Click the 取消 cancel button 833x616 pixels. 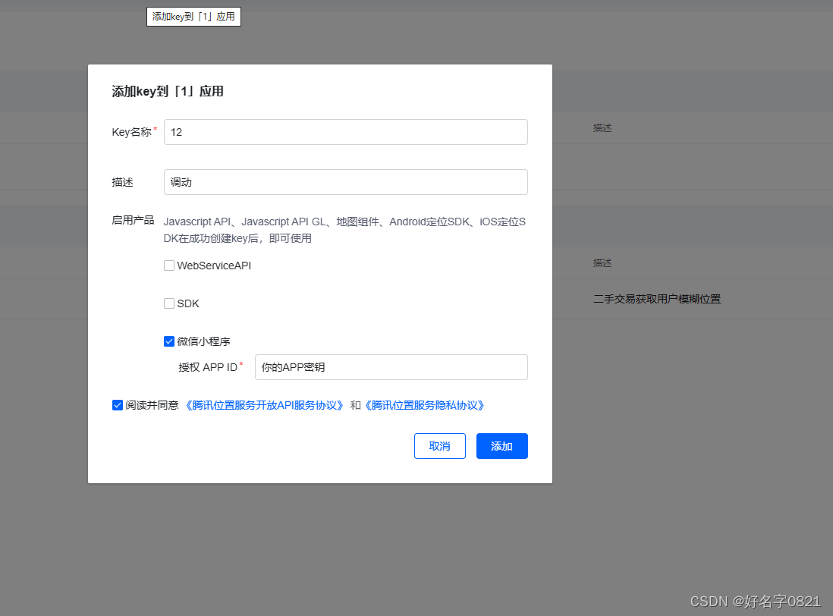click(439, 446)
